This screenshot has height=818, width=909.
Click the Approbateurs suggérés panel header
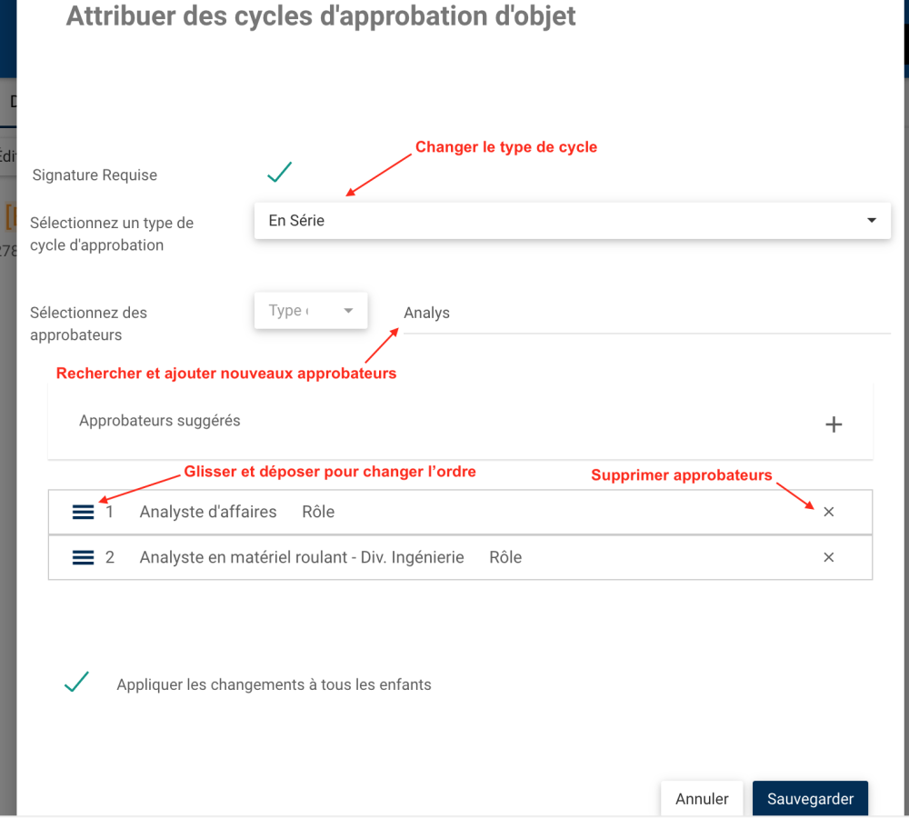[160, 421]
